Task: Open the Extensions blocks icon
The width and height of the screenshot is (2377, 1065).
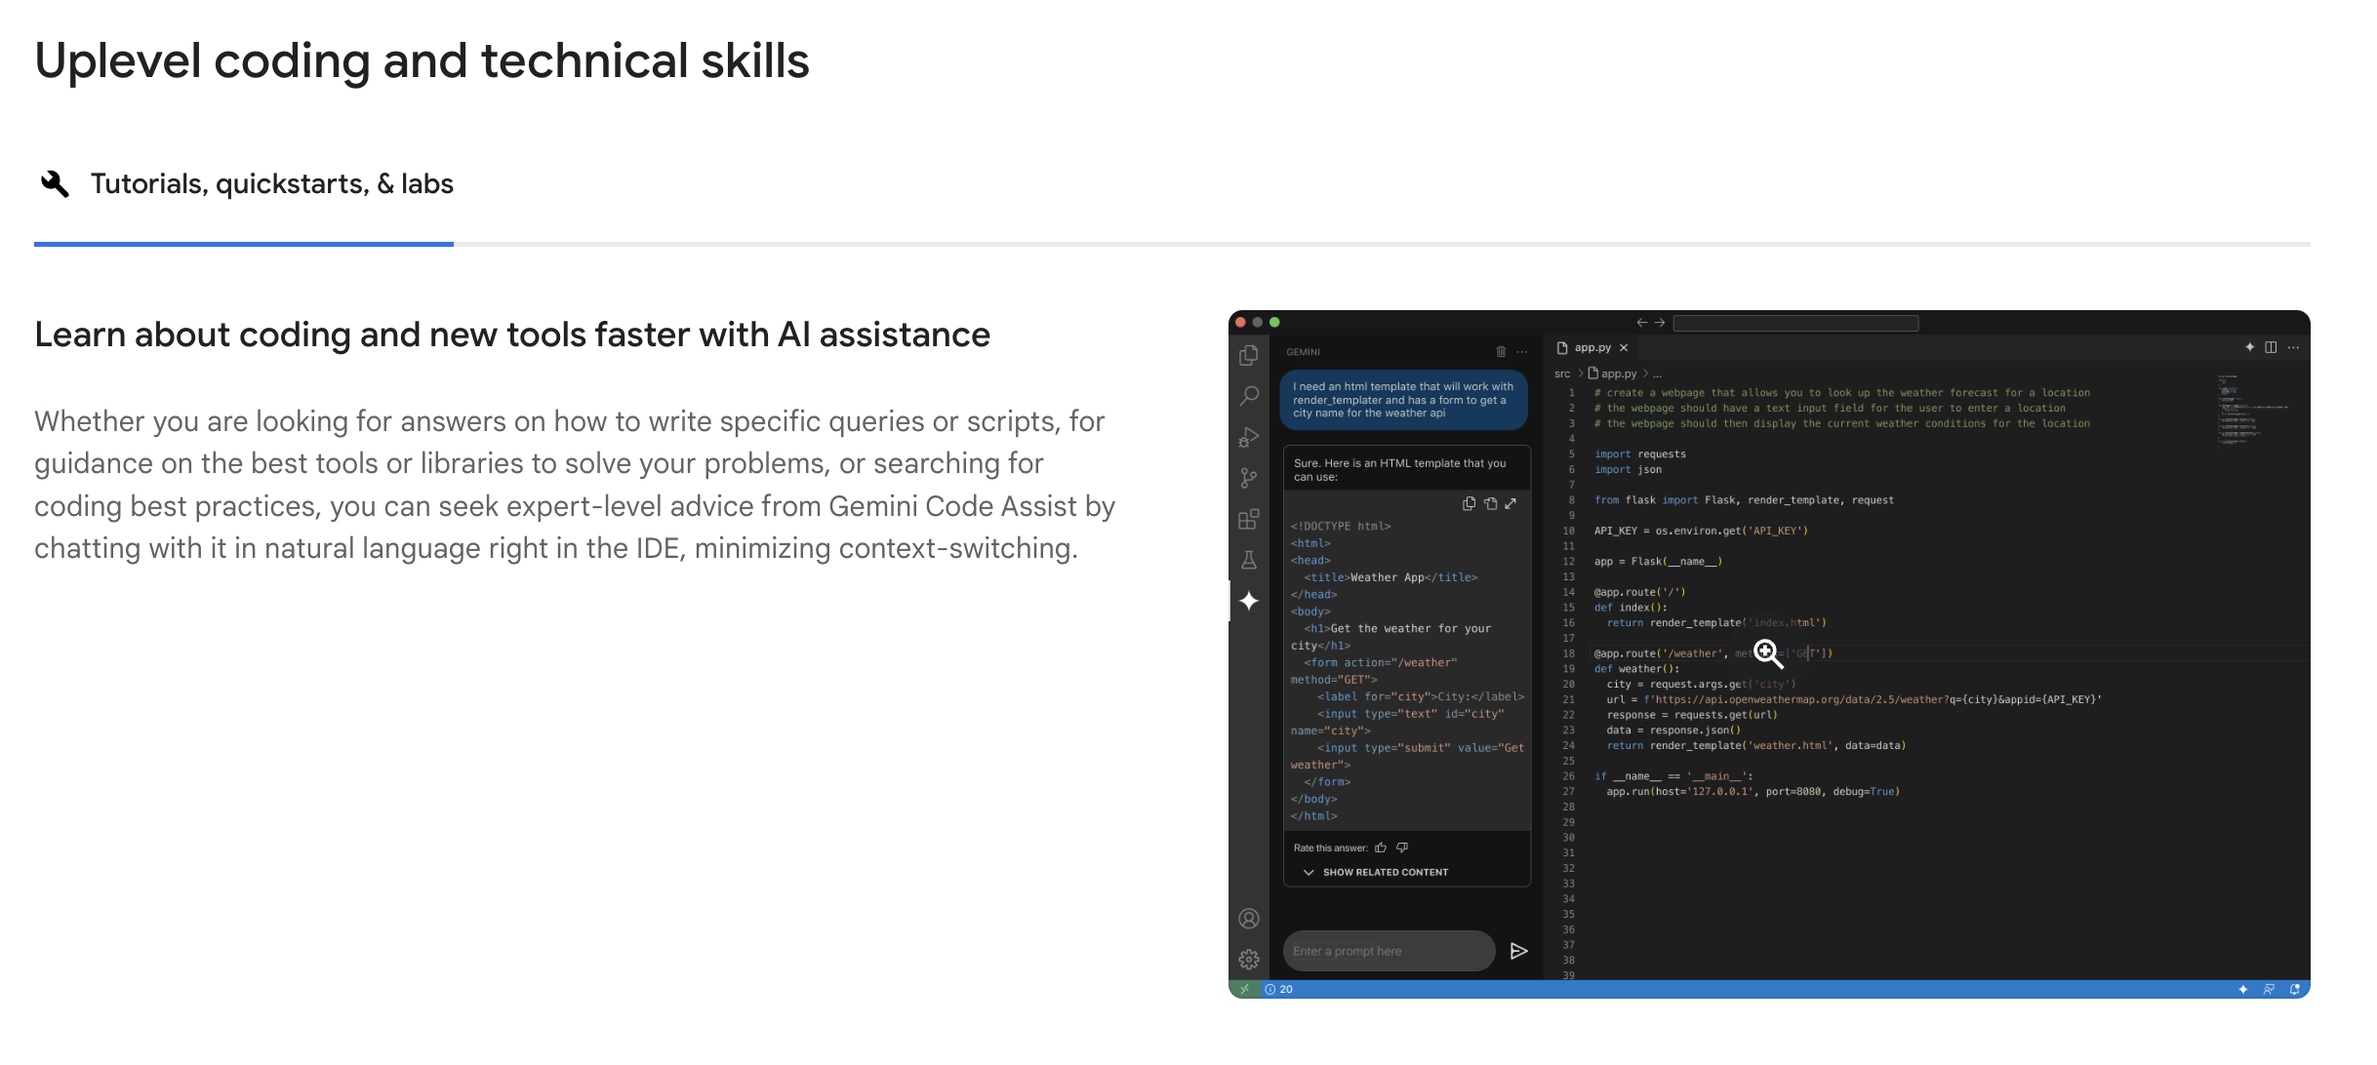Action: click(1248, 519)
